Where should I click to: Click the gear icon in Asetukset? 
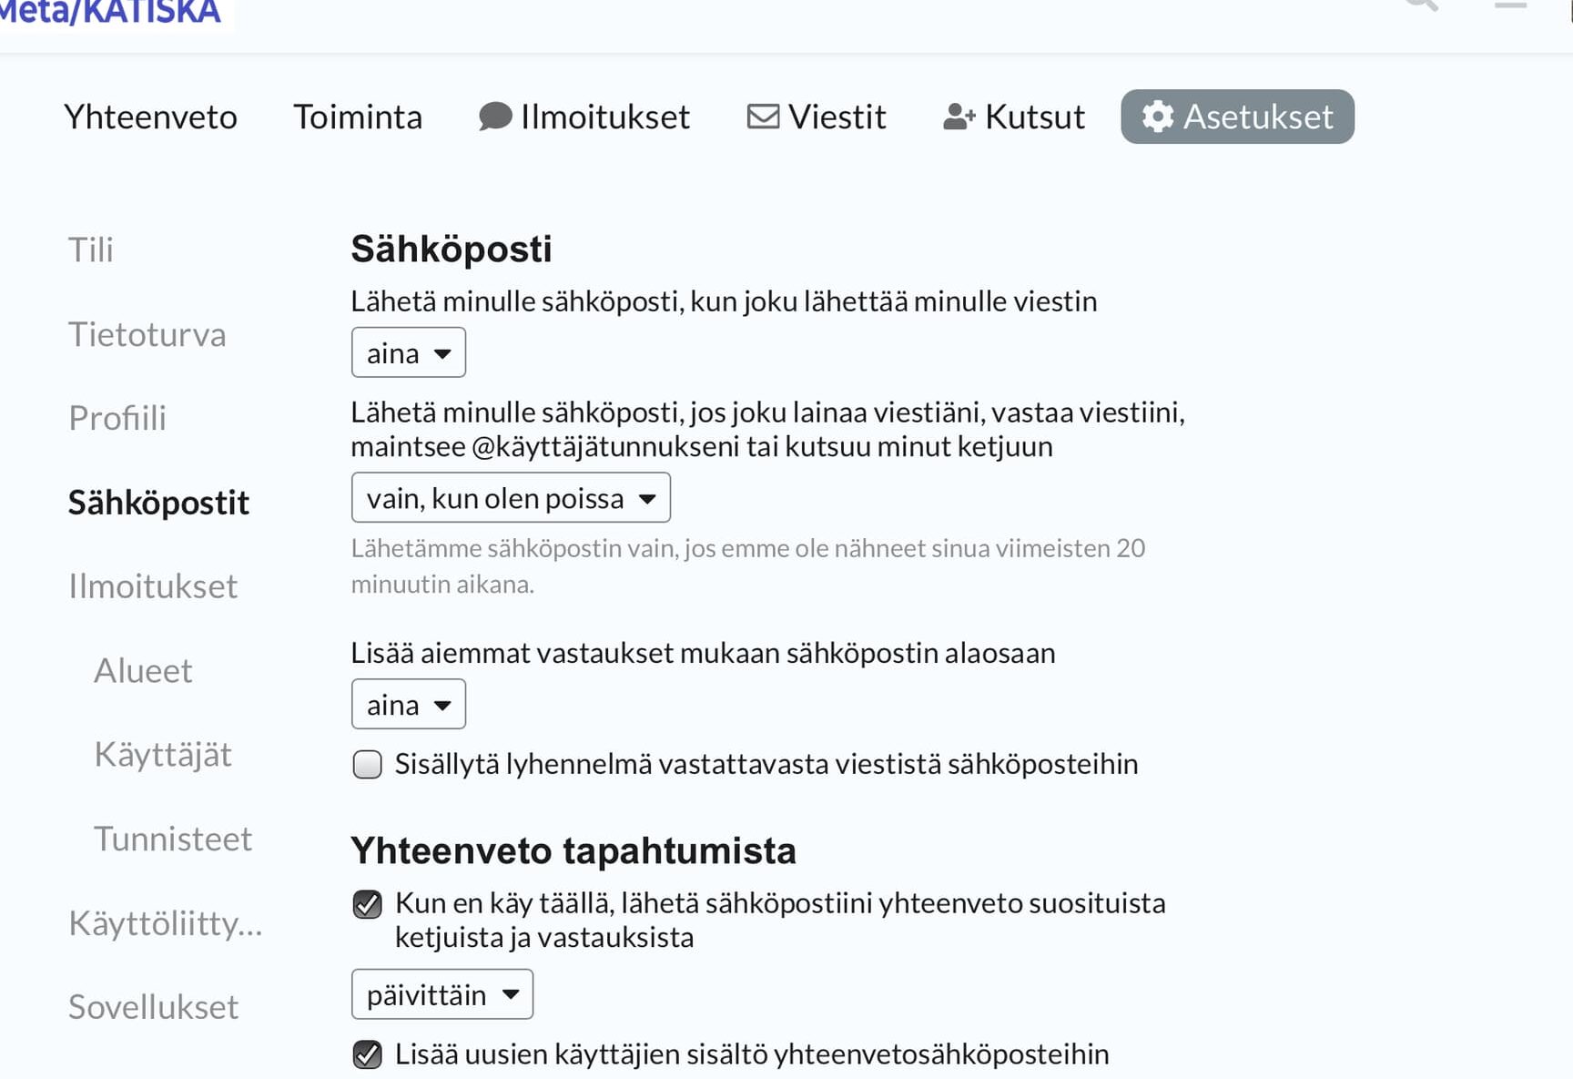coord(1158,117)
